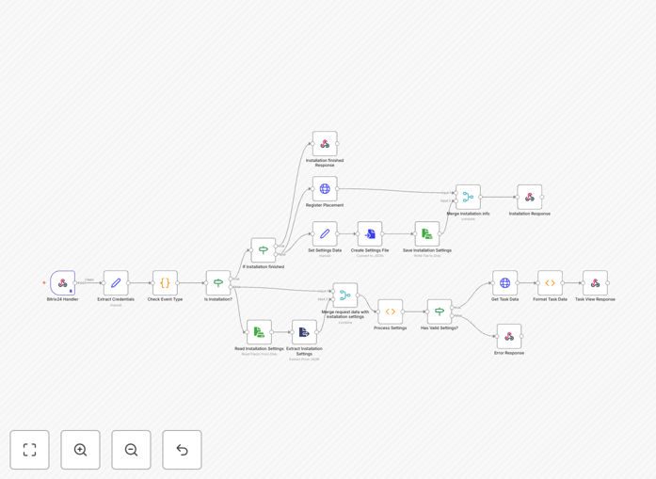Select the Bitrix24 Handler webhook node

point(63,283)
